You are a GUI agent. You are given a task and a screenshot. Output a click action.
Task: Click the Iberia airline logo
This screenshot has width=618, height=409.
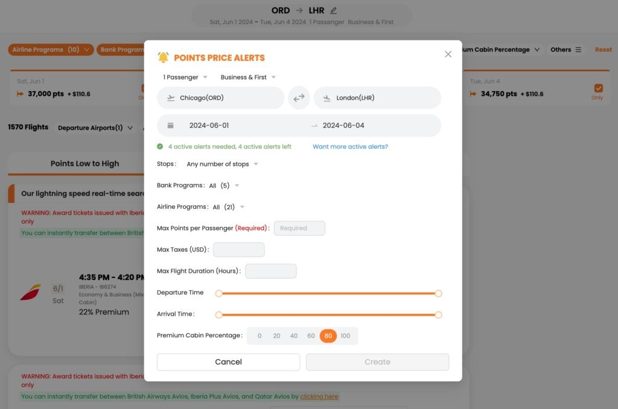30,293
